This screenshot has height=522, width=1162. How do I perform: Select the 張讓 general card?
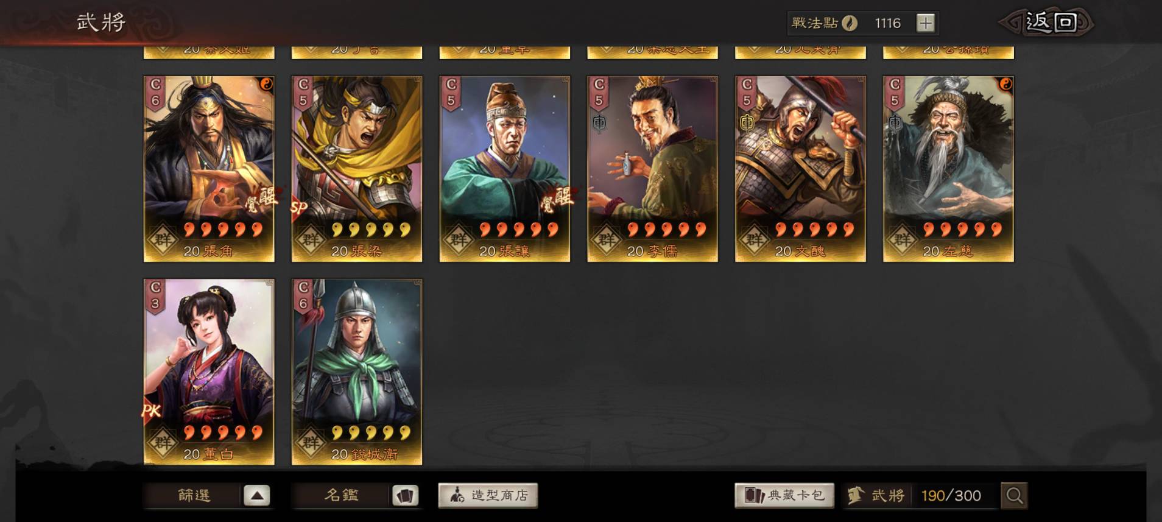(x=505, y=169)
